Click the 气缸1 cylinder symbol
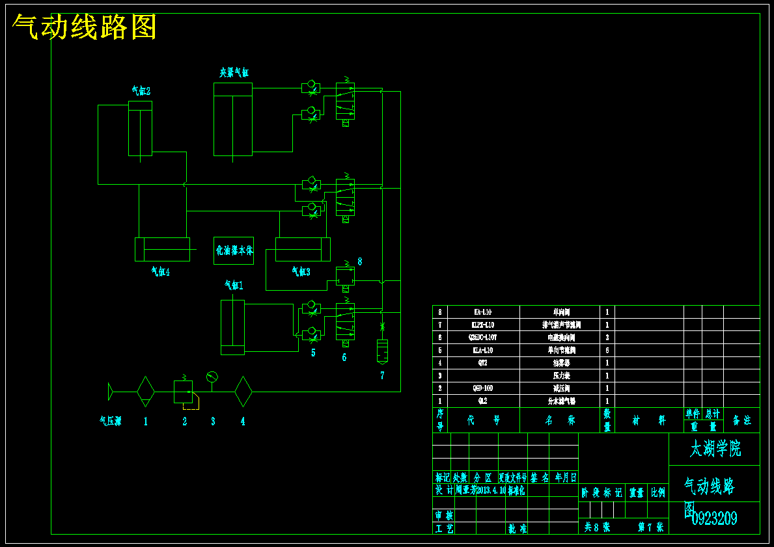 232,328
